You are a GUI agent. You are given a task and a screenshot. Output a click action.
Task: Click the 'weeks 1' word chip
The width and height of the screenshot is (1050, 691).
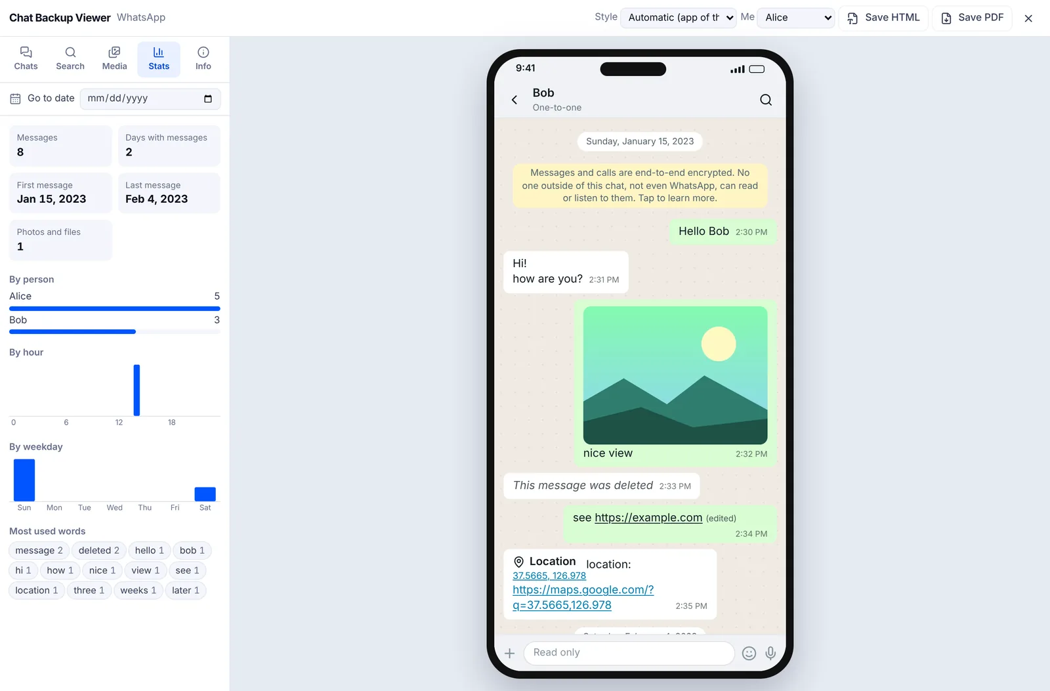(138, 591)
